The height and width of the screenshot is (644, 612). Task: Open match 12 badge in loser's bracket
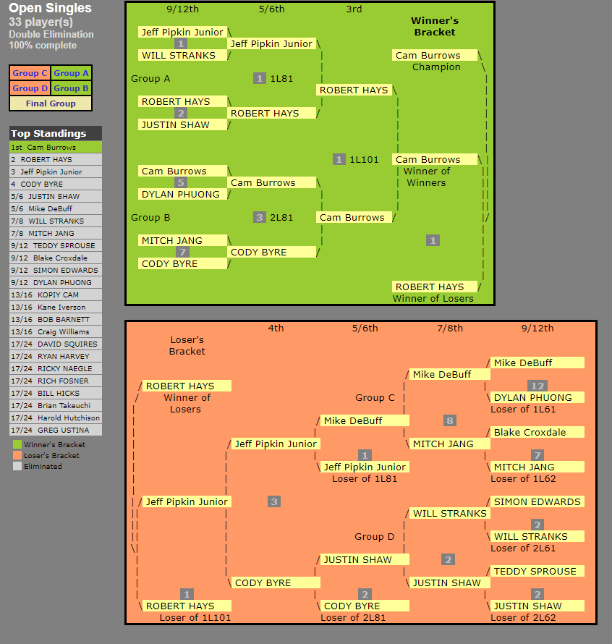coord(536,386)
